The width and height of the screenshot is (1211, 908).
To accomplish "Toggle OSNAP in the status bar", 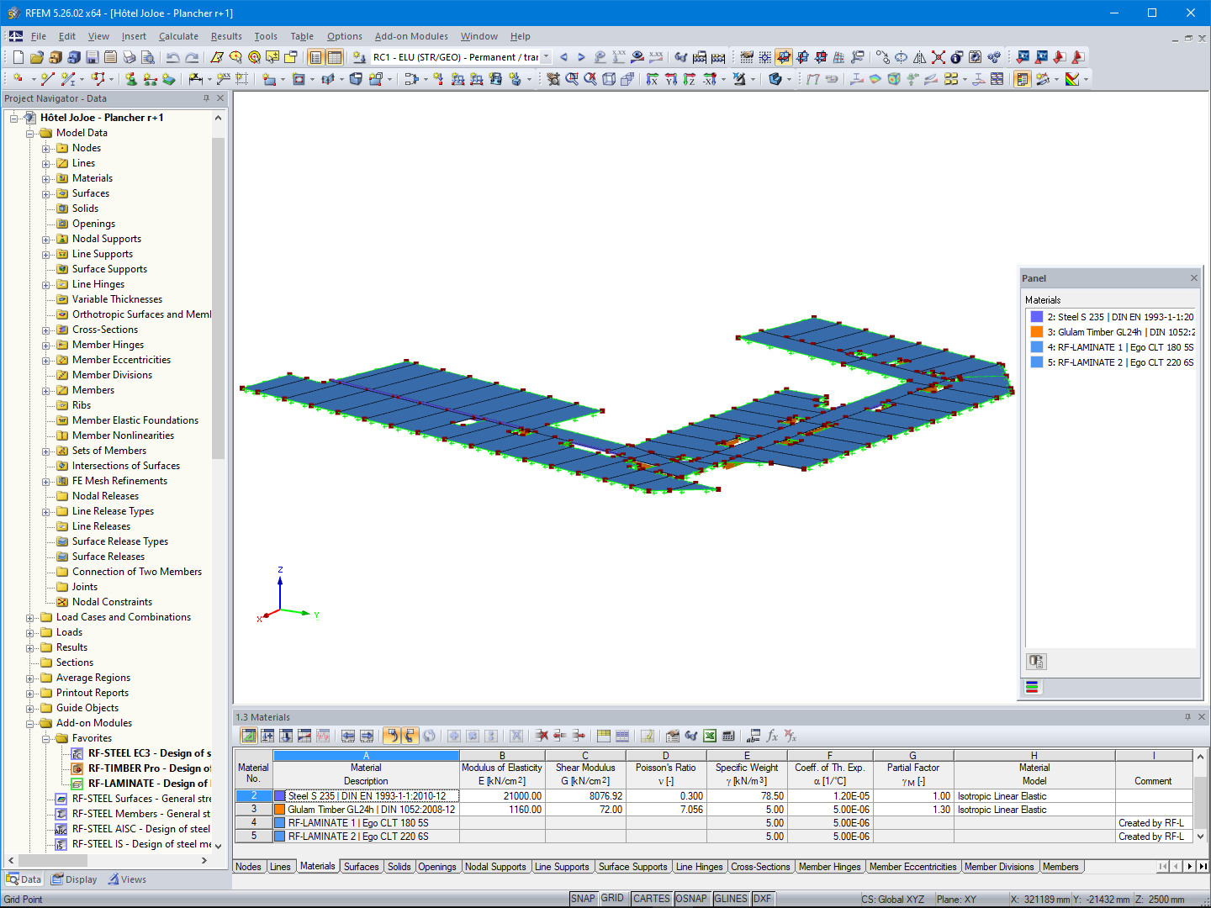I will 691,898.
